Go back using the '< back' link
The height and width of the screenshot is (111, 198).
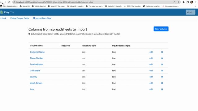click(x=3, y=18)
